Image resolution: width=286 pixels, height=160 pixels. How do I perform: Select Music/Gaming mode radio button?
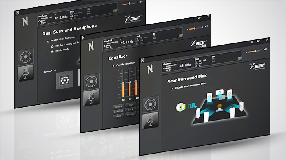(52, 46)
